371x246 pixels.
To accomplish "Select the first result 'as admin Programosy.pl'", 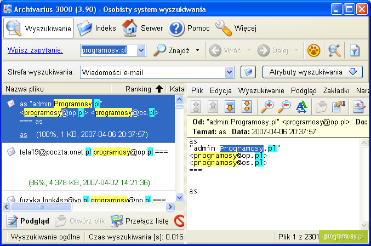I will tap(88, 119).
